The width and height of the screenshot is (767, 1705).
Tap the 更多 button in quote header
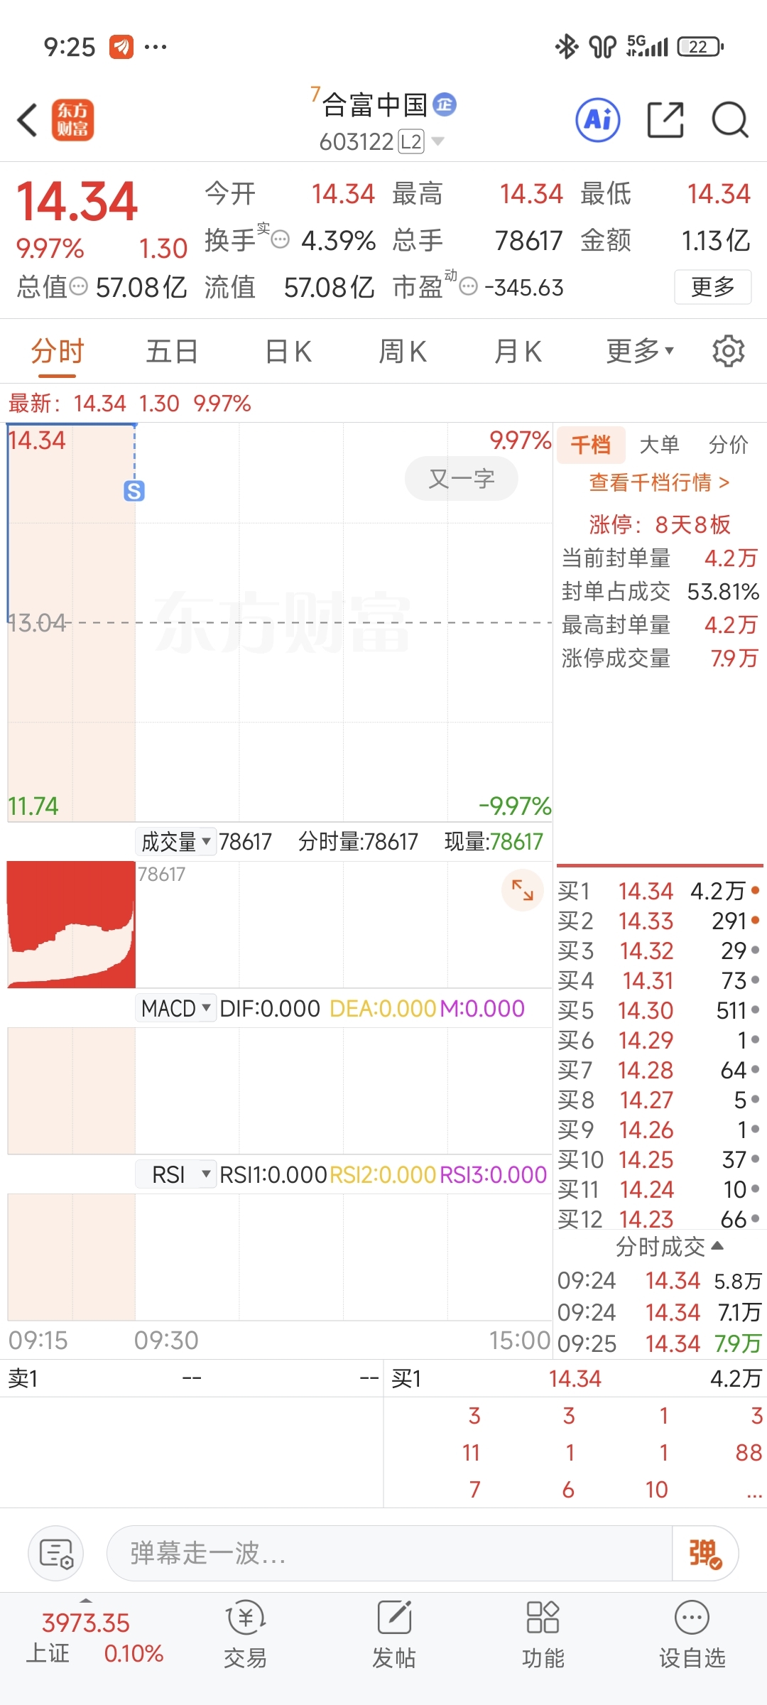click(x=712, y=286)
